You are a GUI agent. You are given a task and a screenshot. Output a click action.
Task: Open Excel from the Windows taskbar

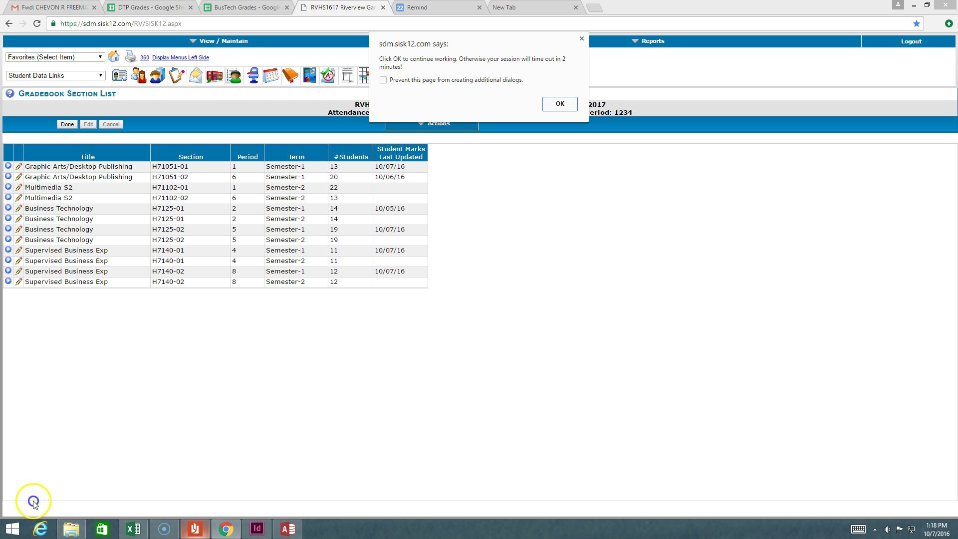[x=133, y=529]
